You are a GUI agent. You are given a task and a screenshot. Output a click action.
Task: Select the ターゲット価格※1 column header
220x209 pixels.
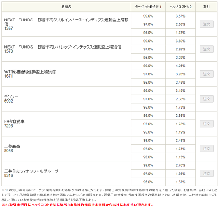148,7
